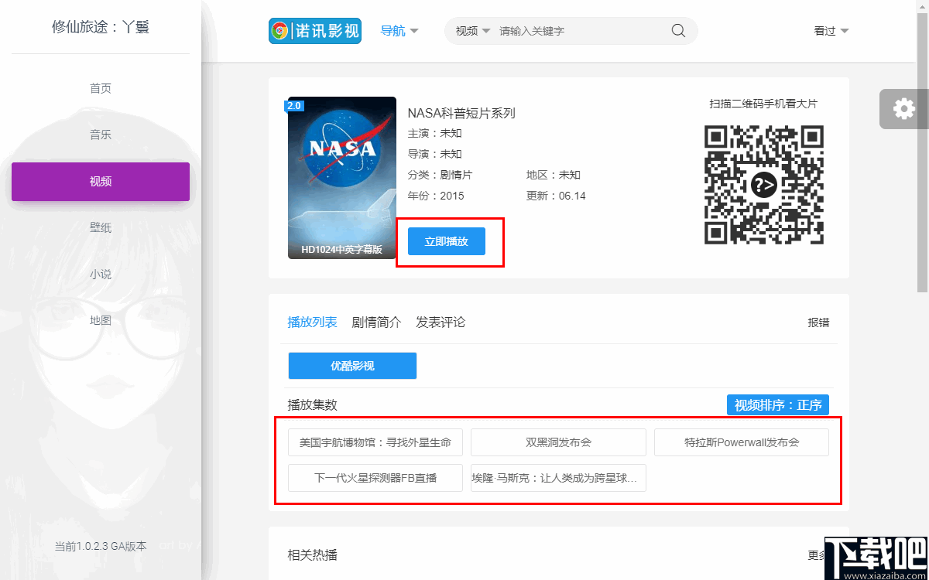Click the 诺讯影视 logo

tap(315, 31)
